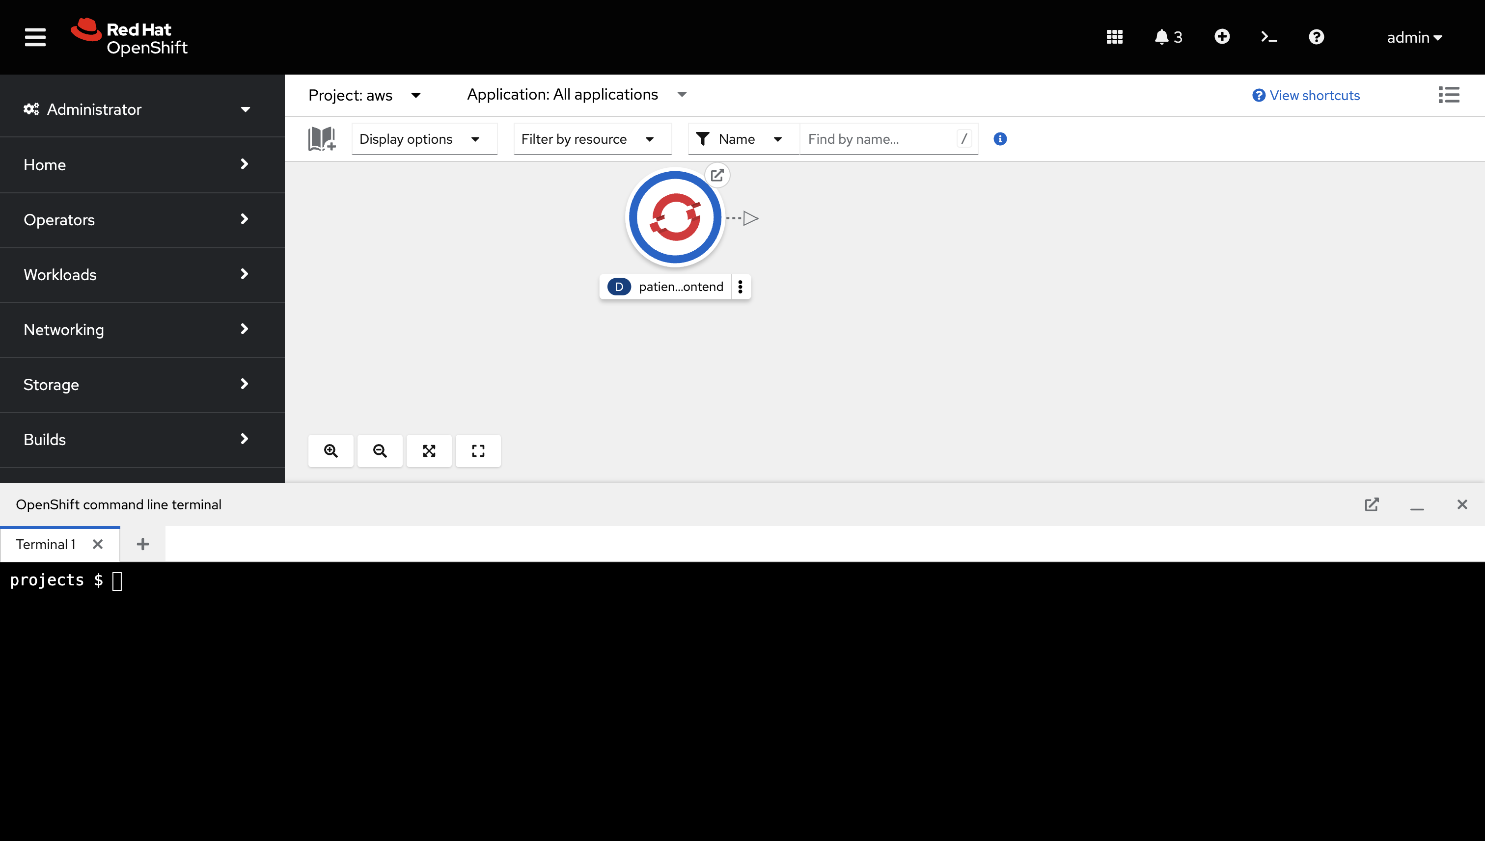Screen dimensions: 1485x841
Task: Zoom in on the topology view
Action: [330, 450]
